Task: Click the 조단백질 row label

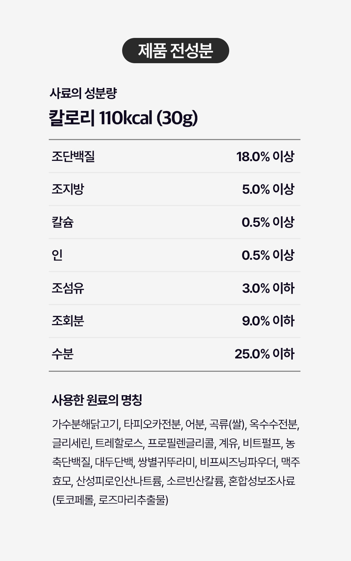Action: tap(73, 156)
